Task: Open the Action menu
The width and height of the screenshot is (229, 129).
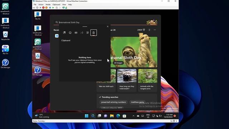Action: tap(41, 5)
